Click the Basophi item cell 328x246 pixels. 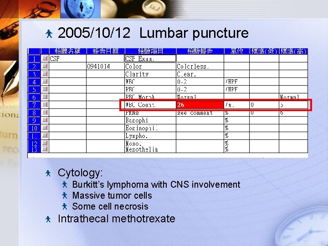150,120
